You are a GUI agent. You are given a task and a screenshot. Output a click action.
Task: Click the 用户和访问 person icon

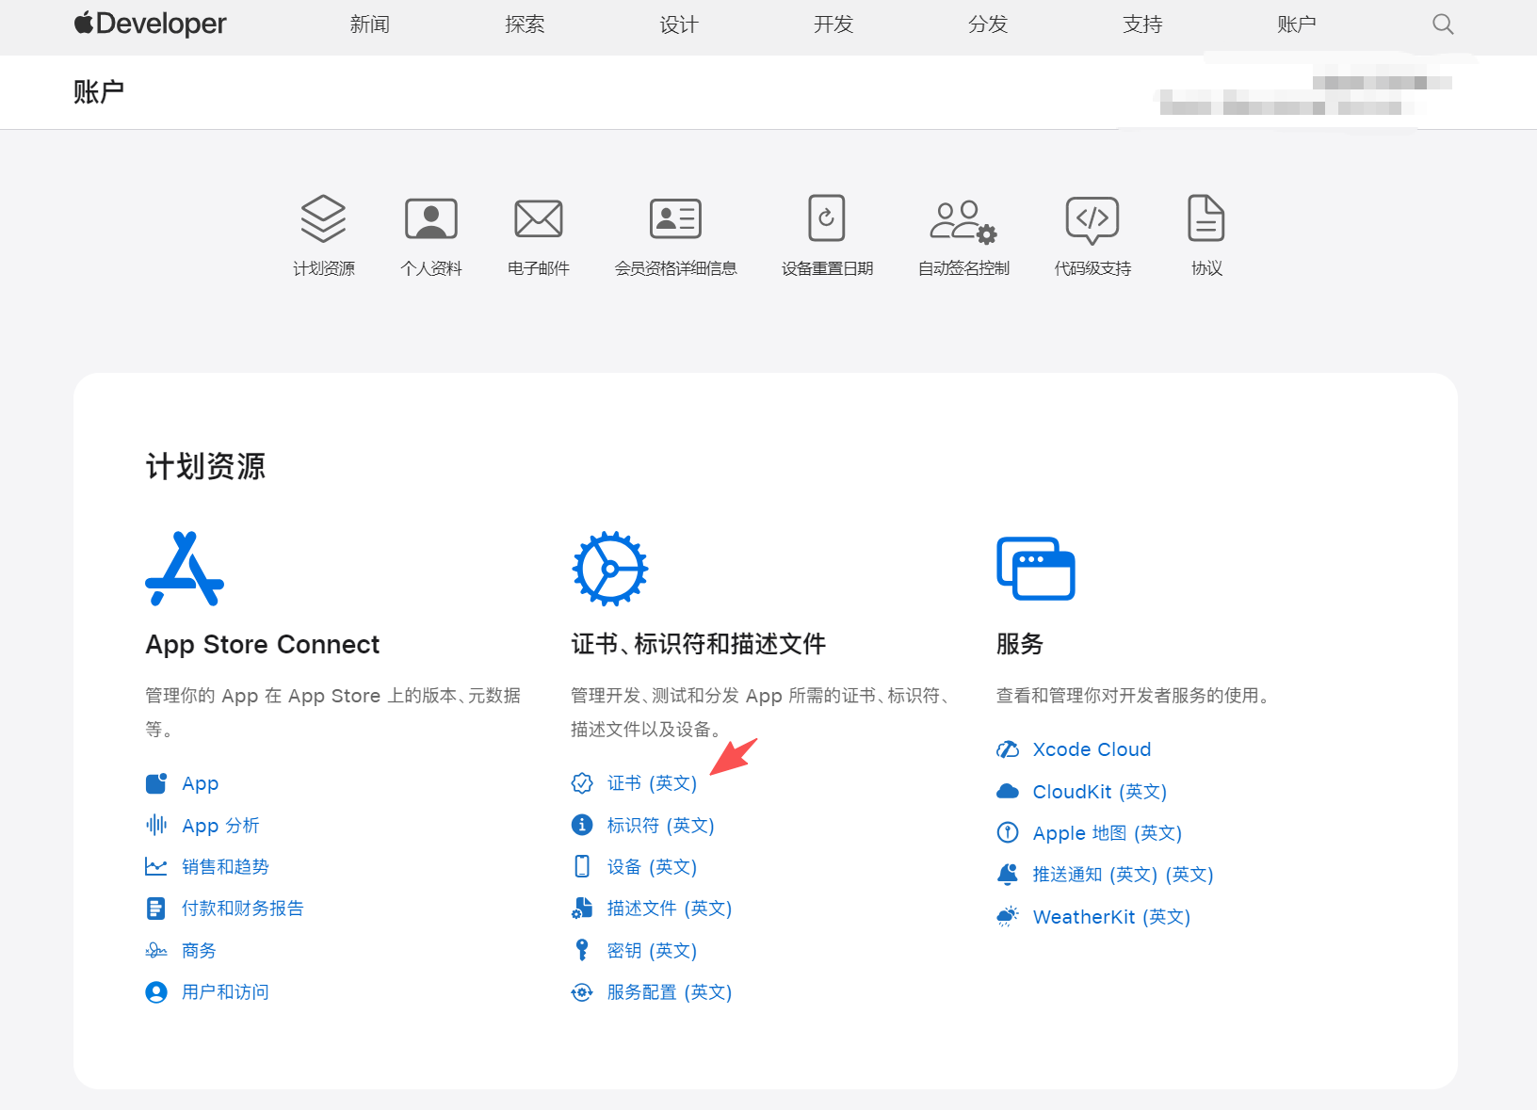(156, 992)
